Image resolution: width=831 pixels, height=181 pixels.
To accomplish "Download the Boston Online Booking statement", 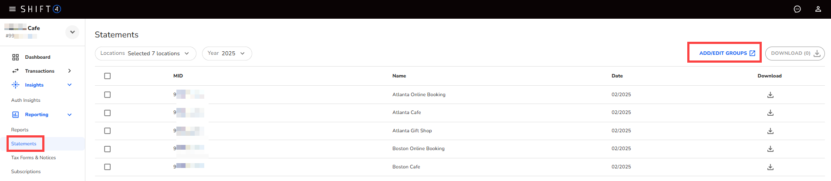I will (770, 149).
